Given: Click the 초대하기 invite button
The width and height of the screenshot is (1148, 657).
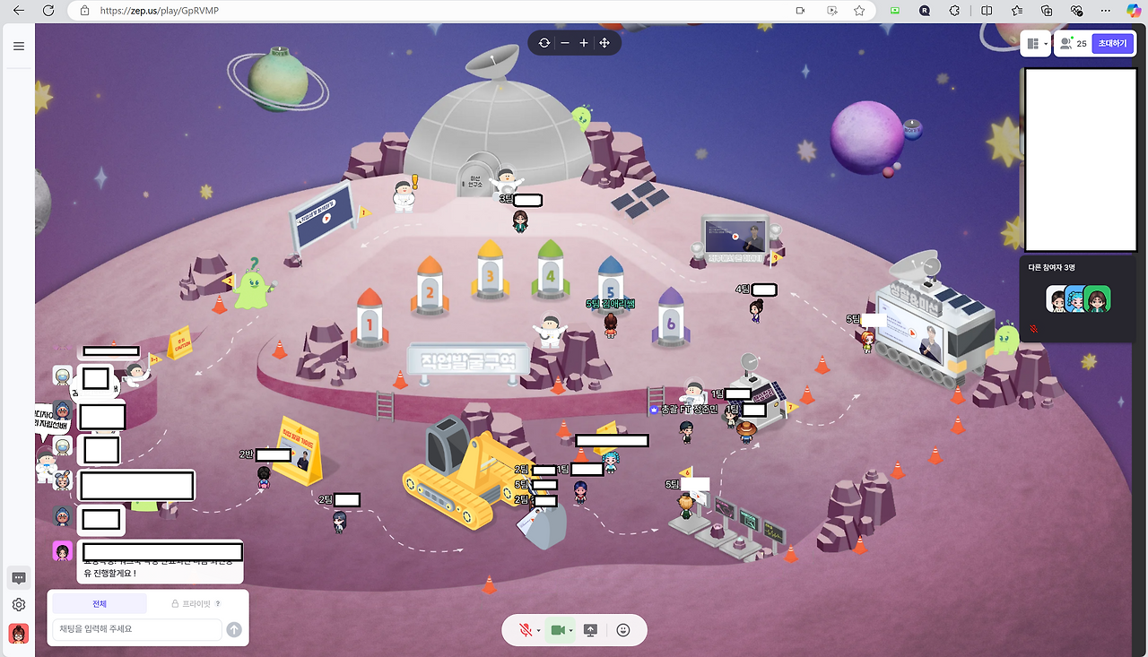Looking at the screenshot, I should tap(1112, 43).
